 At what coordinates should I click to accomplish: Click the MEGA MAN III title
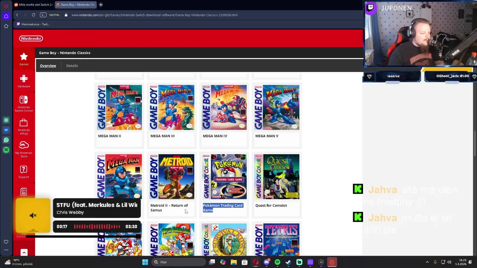[162, 136]
